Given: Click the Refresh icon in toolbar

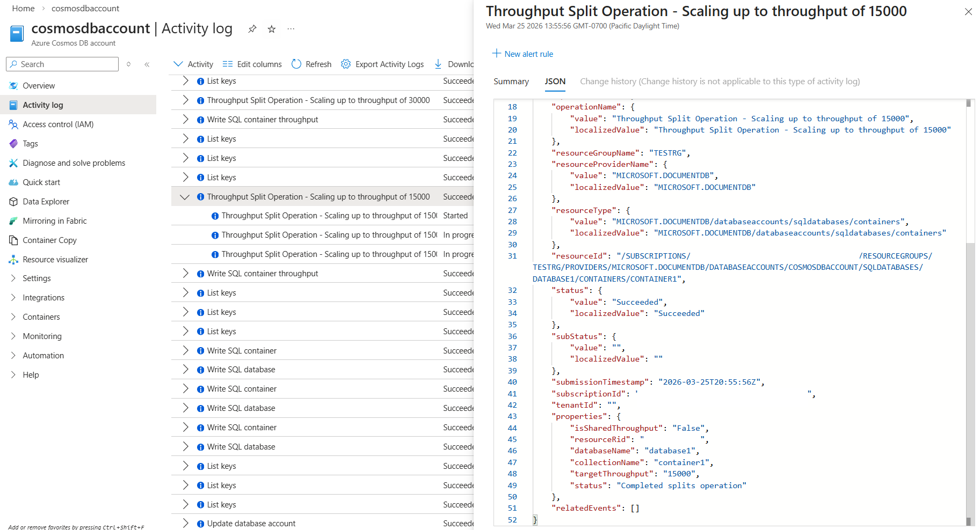Looking at the screenshot, I should click(x=296, y=64).
